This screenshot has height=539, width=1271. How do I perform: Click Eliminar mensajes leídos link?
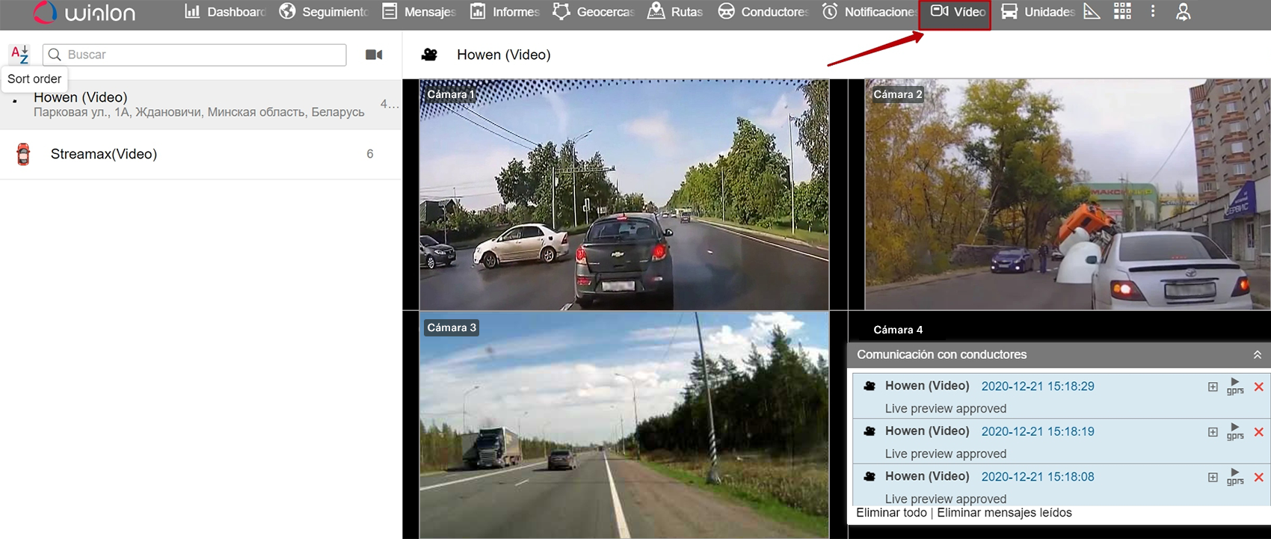[1004, 513]
